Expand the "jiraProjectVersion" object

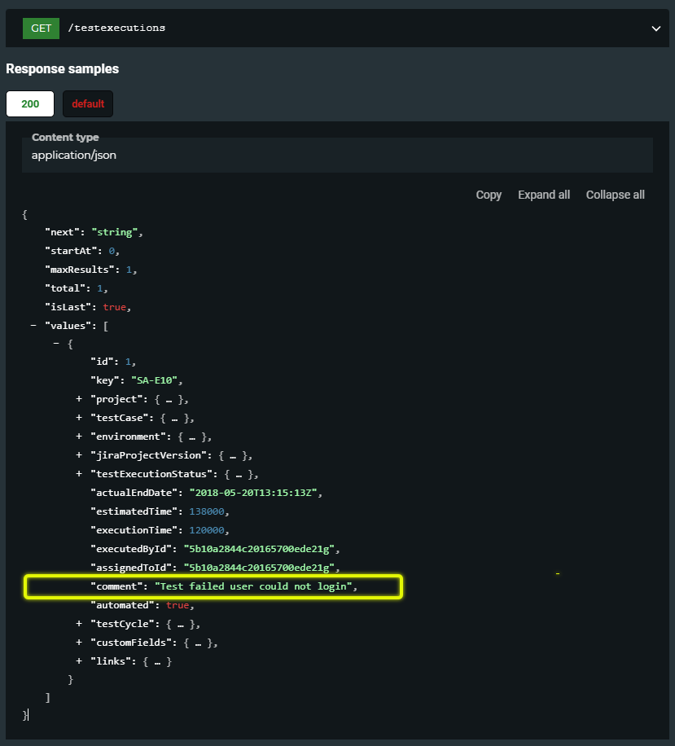click(79, 455)
